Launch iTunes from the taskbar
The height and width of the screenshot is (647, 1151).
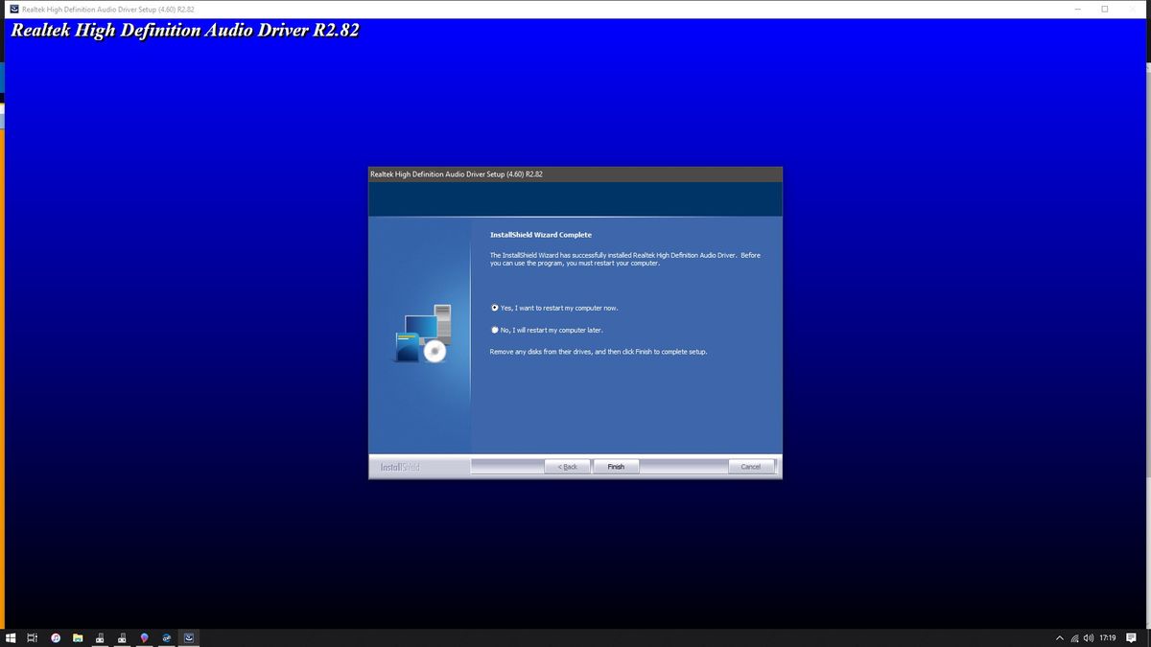56,637
